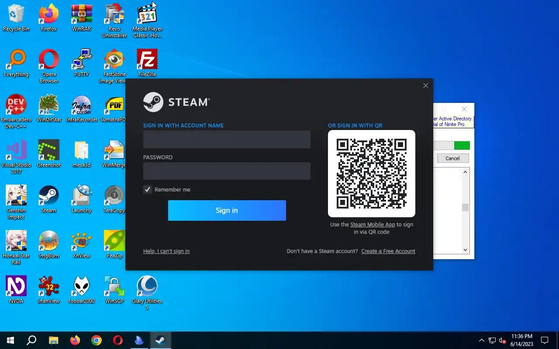Select the XnView desktop icon
This screenshot has width=559, height=349.
[82, 244]
